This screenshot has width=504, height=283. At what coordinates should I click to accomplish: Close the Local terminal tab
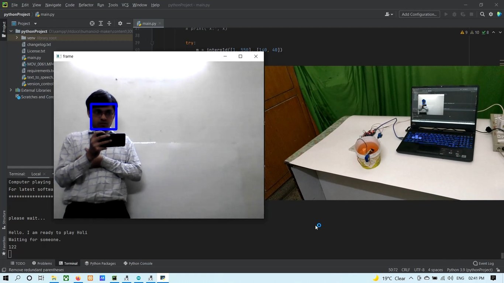44,174
